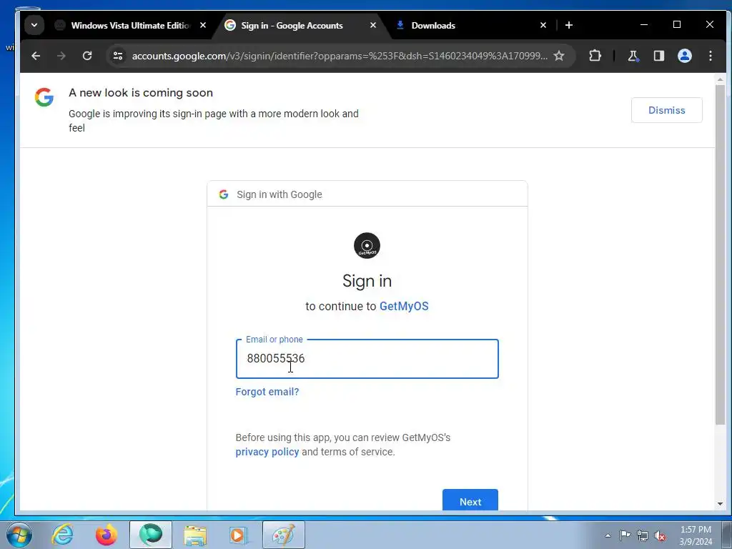Launch Internet Explorer from the taskbar
732x549 pixels.
tap(63, 535)
